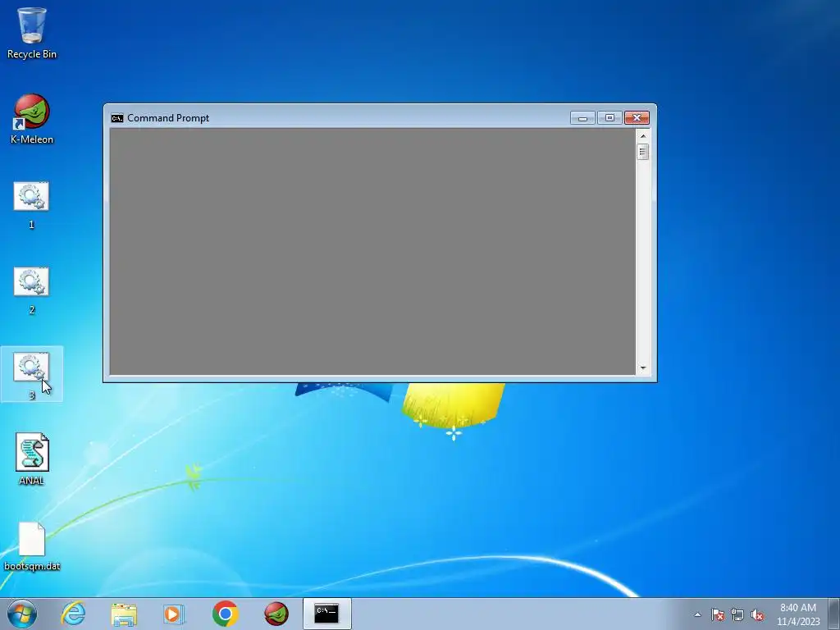The image size is (840, 630).
Task: Select the Recycle Bin desktop icon
Action: tap(32, 32)
